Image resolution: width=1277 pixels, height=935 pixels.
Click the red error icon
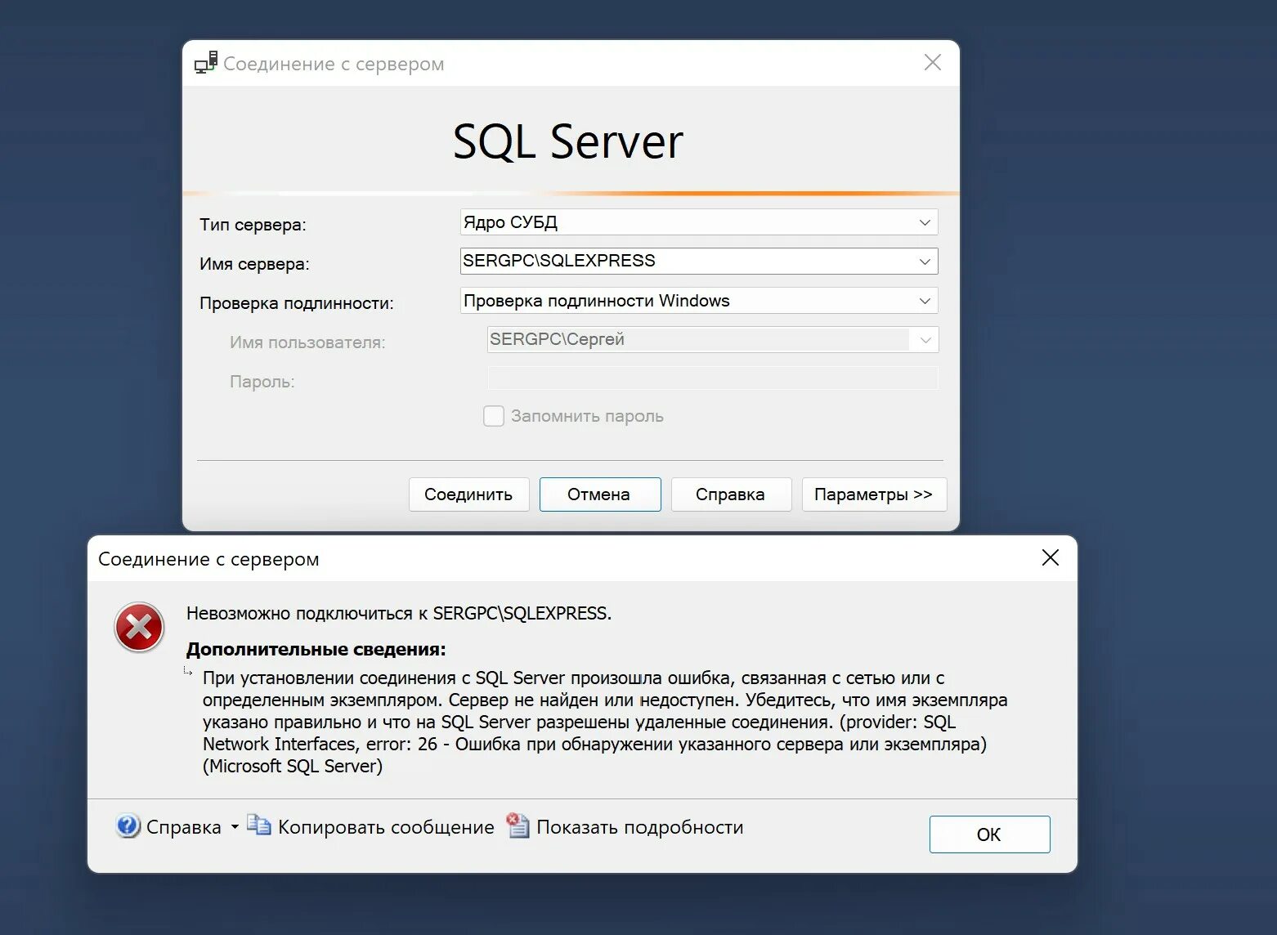coord(138,628)
